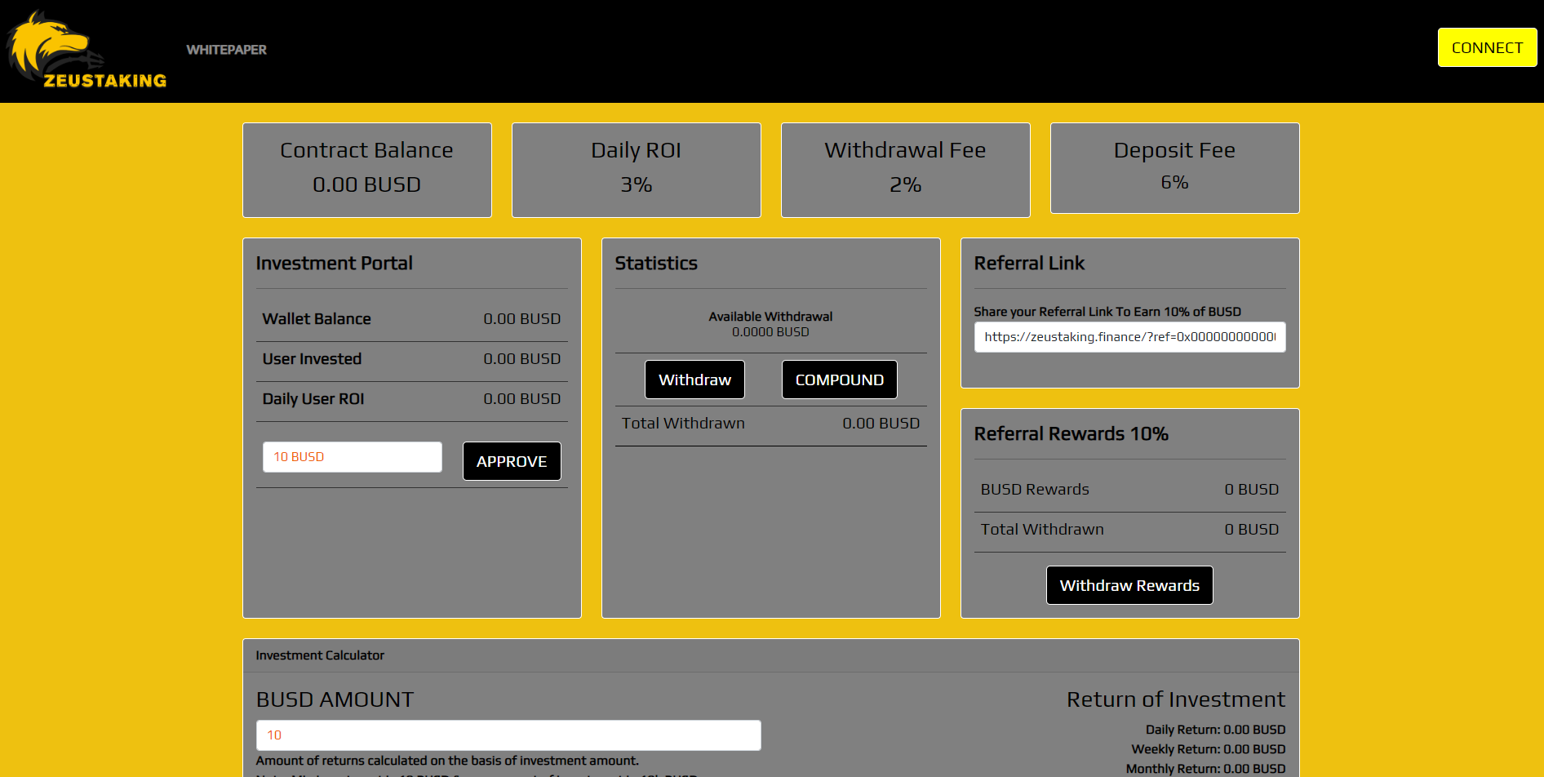Click the BUSD Rewards row label
The width and height of the screenshot is (1544, 777).
(1035, 490)
